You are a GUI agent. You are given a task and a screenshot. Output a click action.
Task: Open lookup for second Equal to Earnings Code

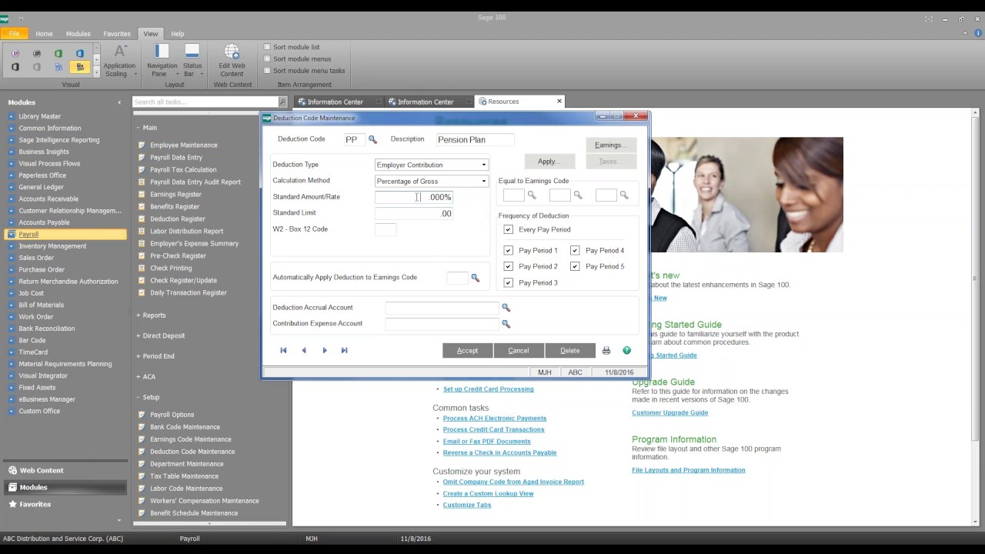coord(578,195)
